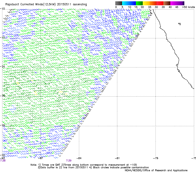This screenshot has height=172, width=196.
Task: Click the '-10' latitude axis label
Action: [x=2, y=9]
